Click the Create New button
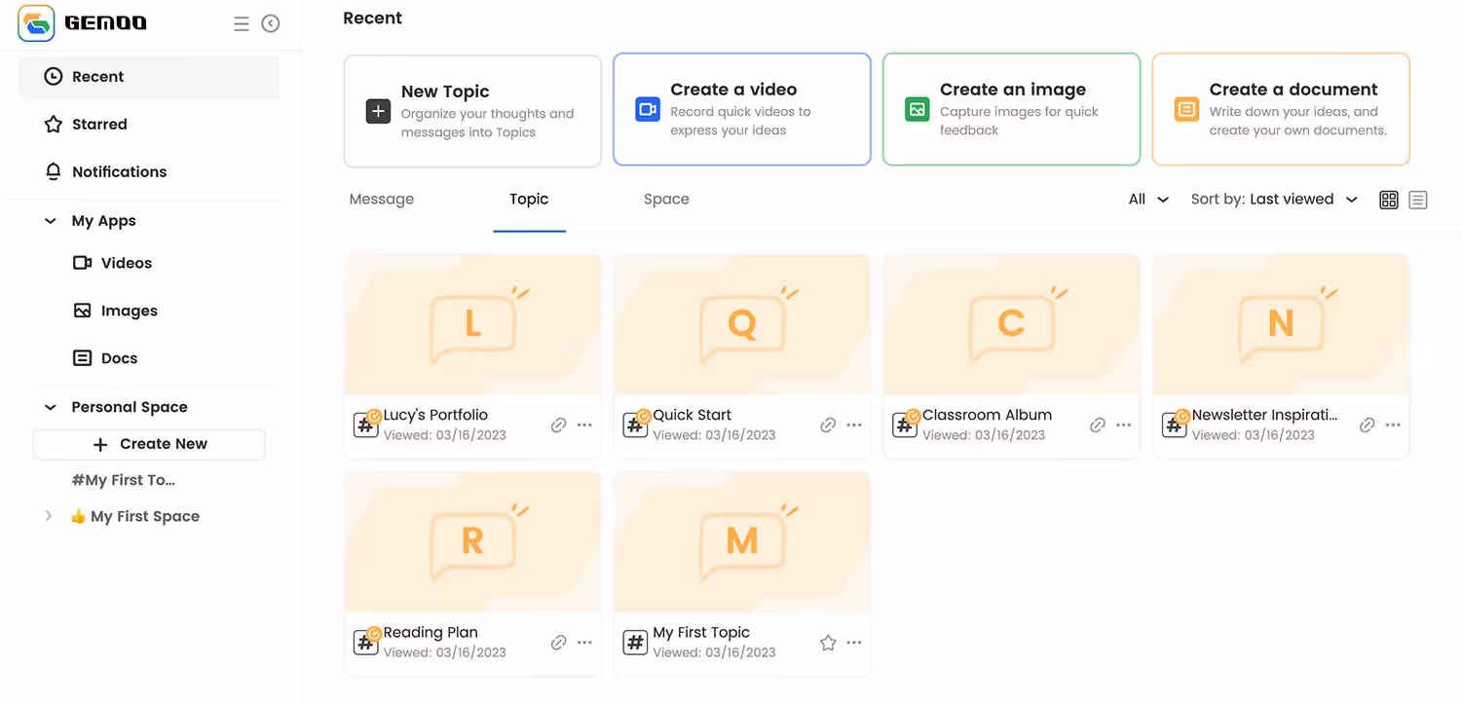This screenshot has width=1461, height=701. point(149,444)
